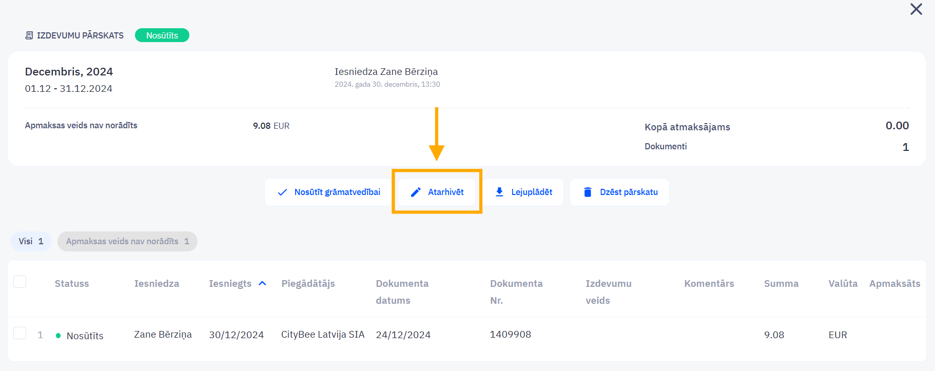Click the 0.00 total refundable value
The image size is (935, 371).
tap(897, 126)
